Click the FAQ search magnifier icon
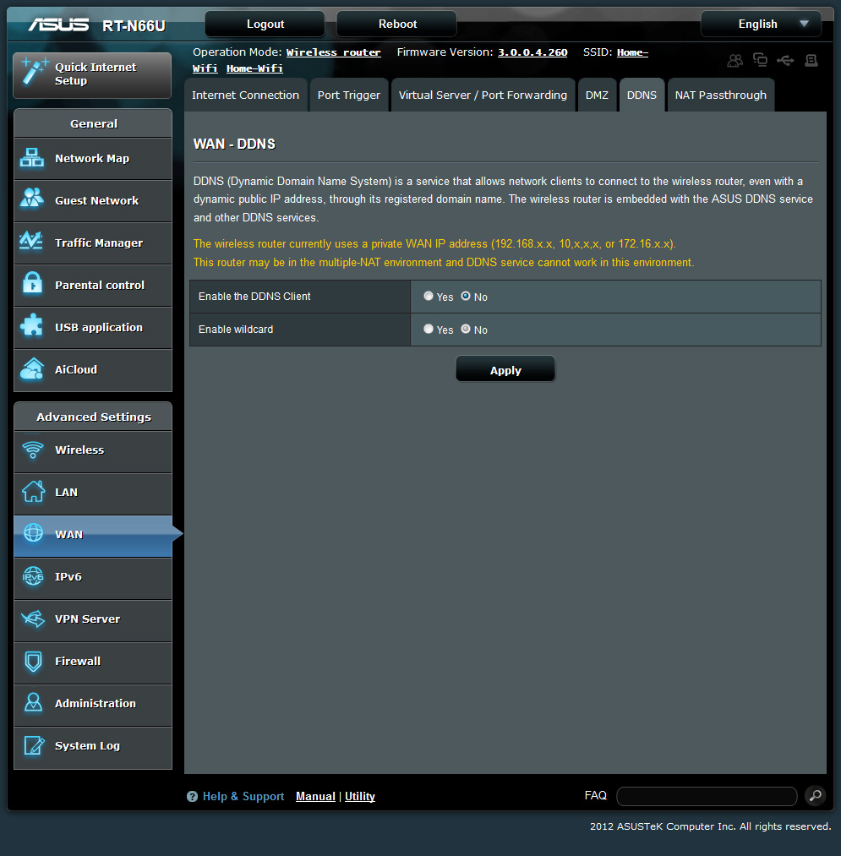 coord(816,796)
